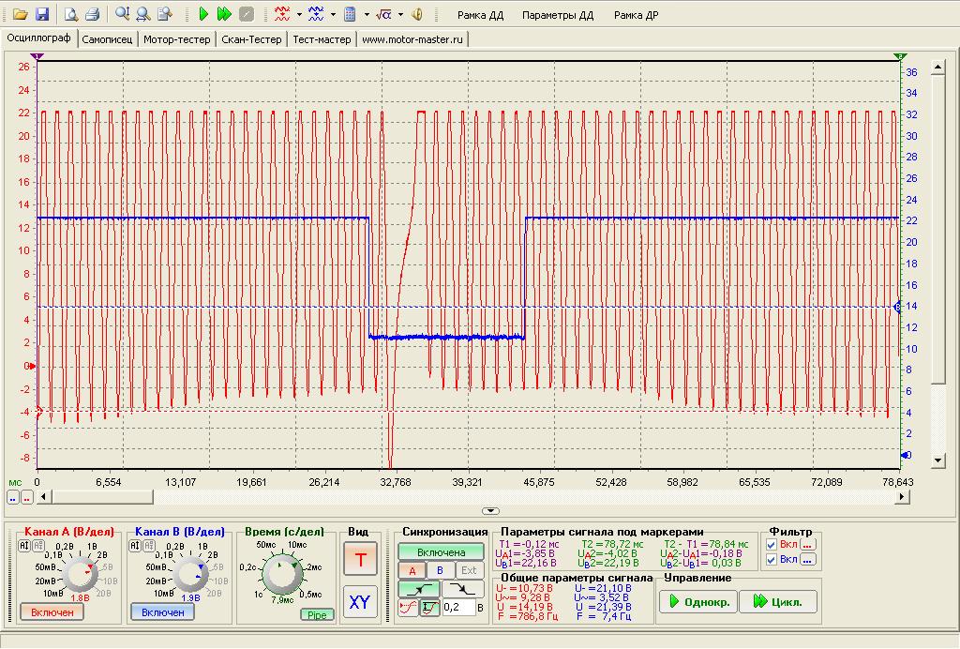
Task: Toggle the red channel filter Вкл checkbox
Action: click(772, 545)
